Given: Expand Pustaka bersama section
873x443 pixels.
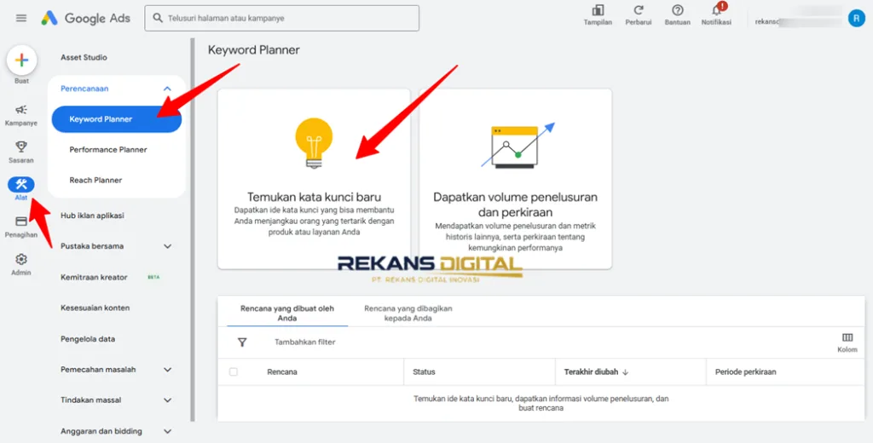Looking at the screenshot, I should [x=116, y=246].
